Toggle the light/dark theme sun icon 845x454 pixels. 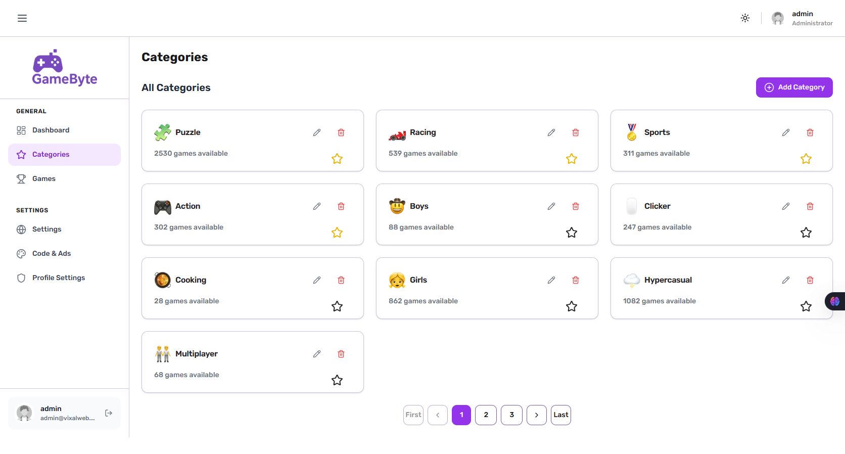tap(745, 18)
